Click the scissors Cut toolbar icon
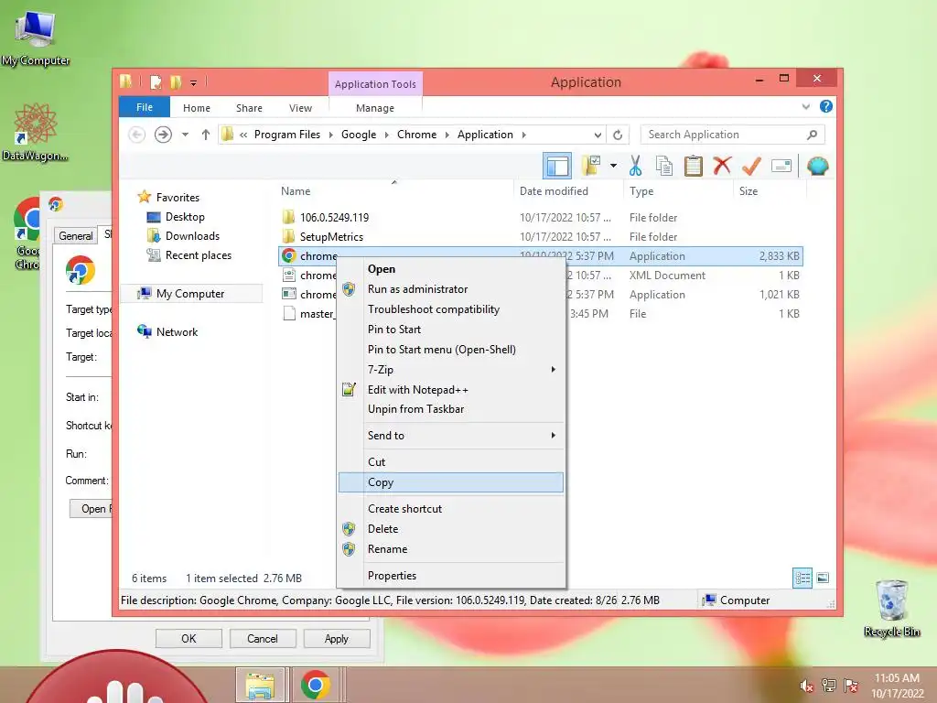The image size is (937, 703). coord(635,166)
